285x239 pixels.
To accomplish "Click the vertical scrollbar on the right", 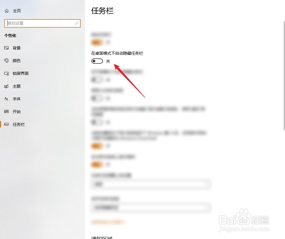I will (x=284, y=75).
